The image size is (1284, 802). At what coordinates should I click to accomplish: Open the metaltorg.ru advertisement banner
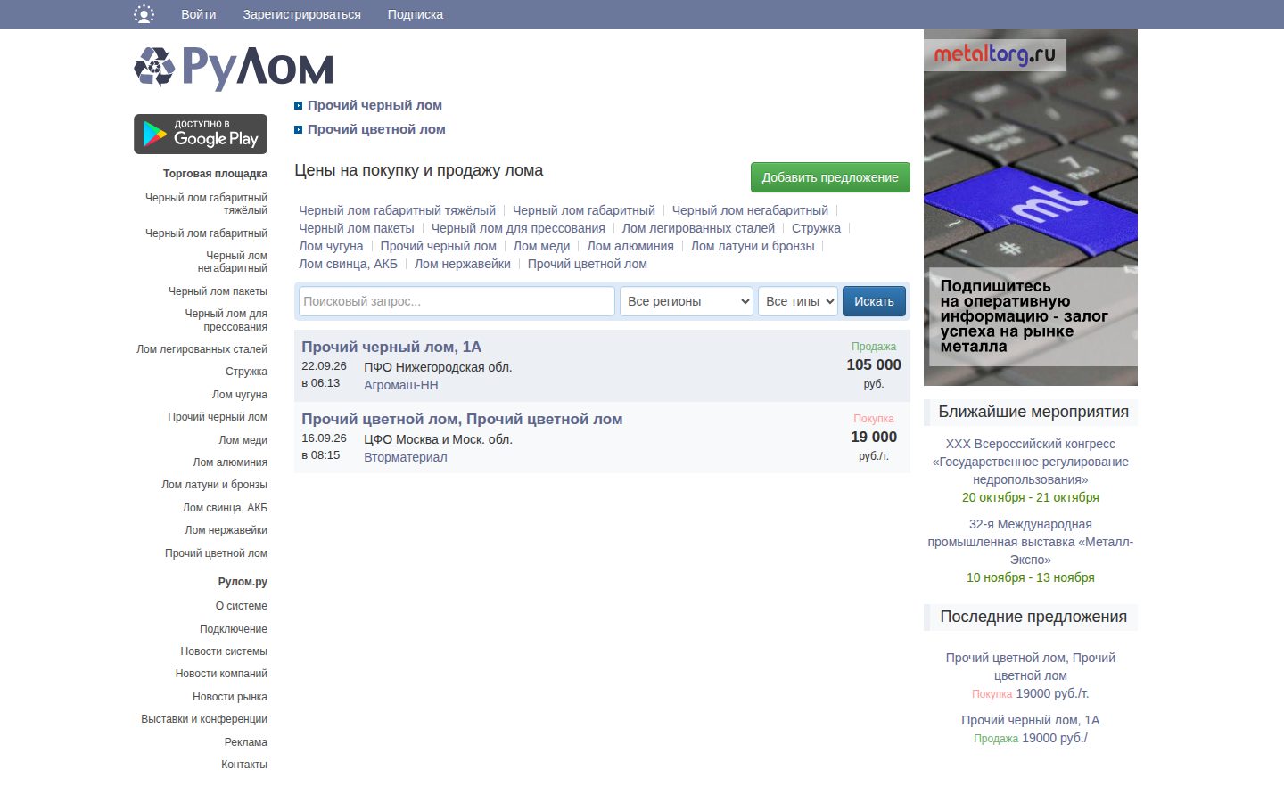pyautogui.click(x=1031, y=208)
